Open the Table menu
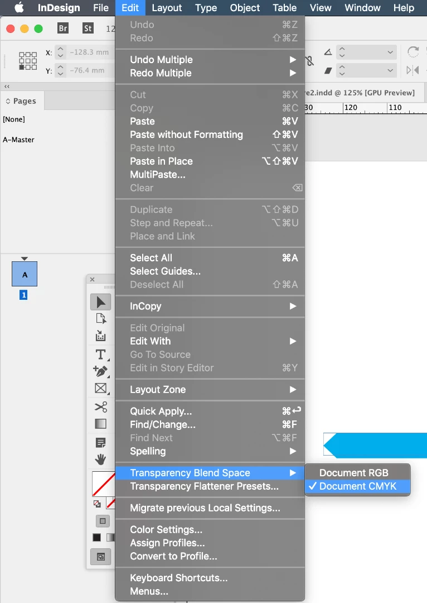Screen dimensions: 427x603 284,8
